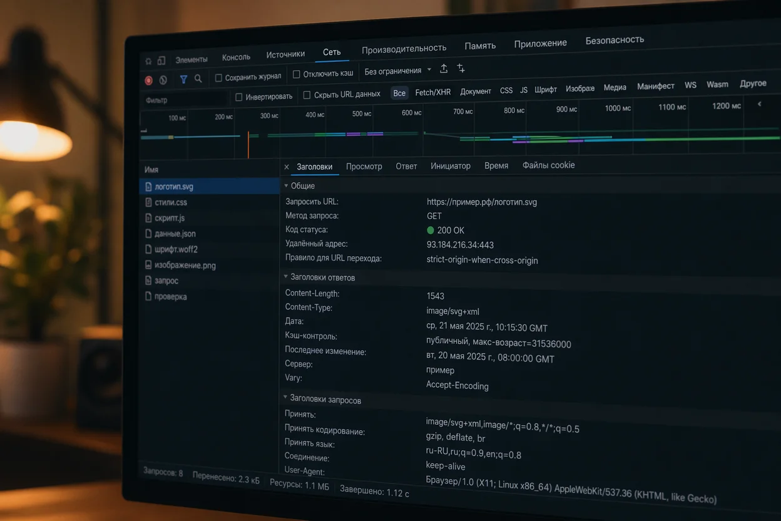Viewport: 781px width, 521px height.
Task: Click the file icon next to проверка
Action: click(148, 296)
